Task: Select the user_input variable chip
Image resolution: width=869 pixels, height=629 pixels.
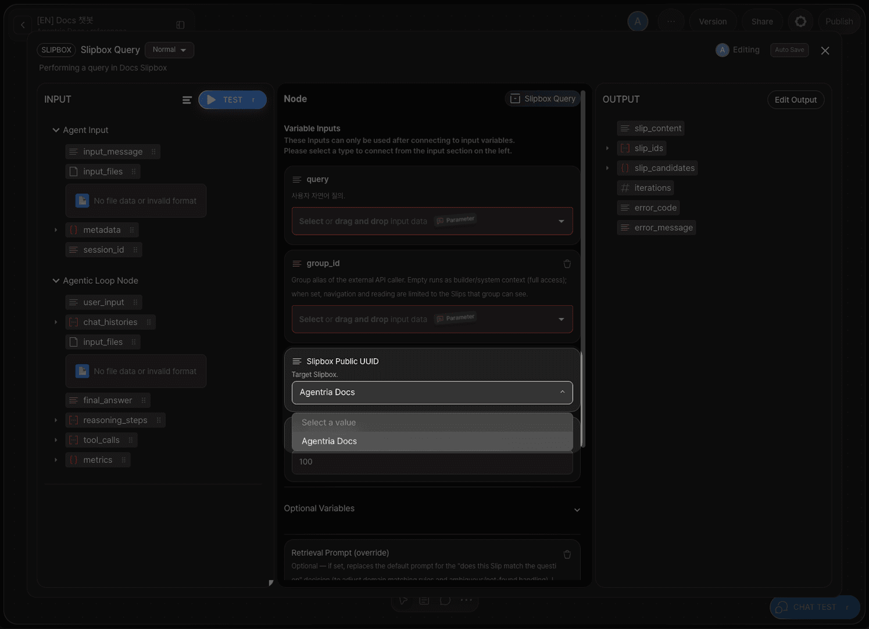Action: point(103,302)
